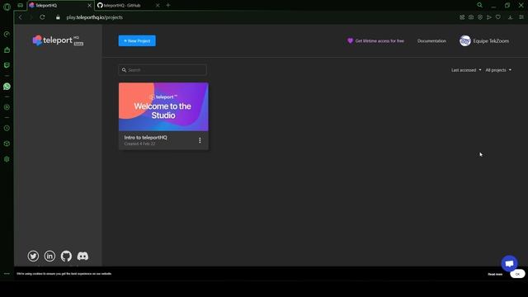This screenshot has width=528, height=297.
Task: Expand the All projects filter dropdown
Action: pyautogui.click(x=498, y=70)
